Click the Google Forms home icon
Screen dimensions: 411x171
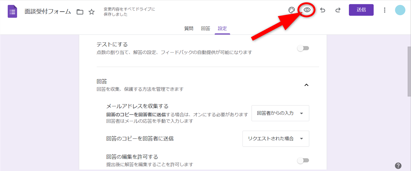click(x=13, y=12)
